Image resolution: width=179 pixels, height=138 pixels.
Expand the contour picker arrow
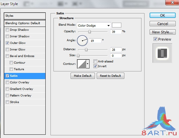(x=88, y=64)
